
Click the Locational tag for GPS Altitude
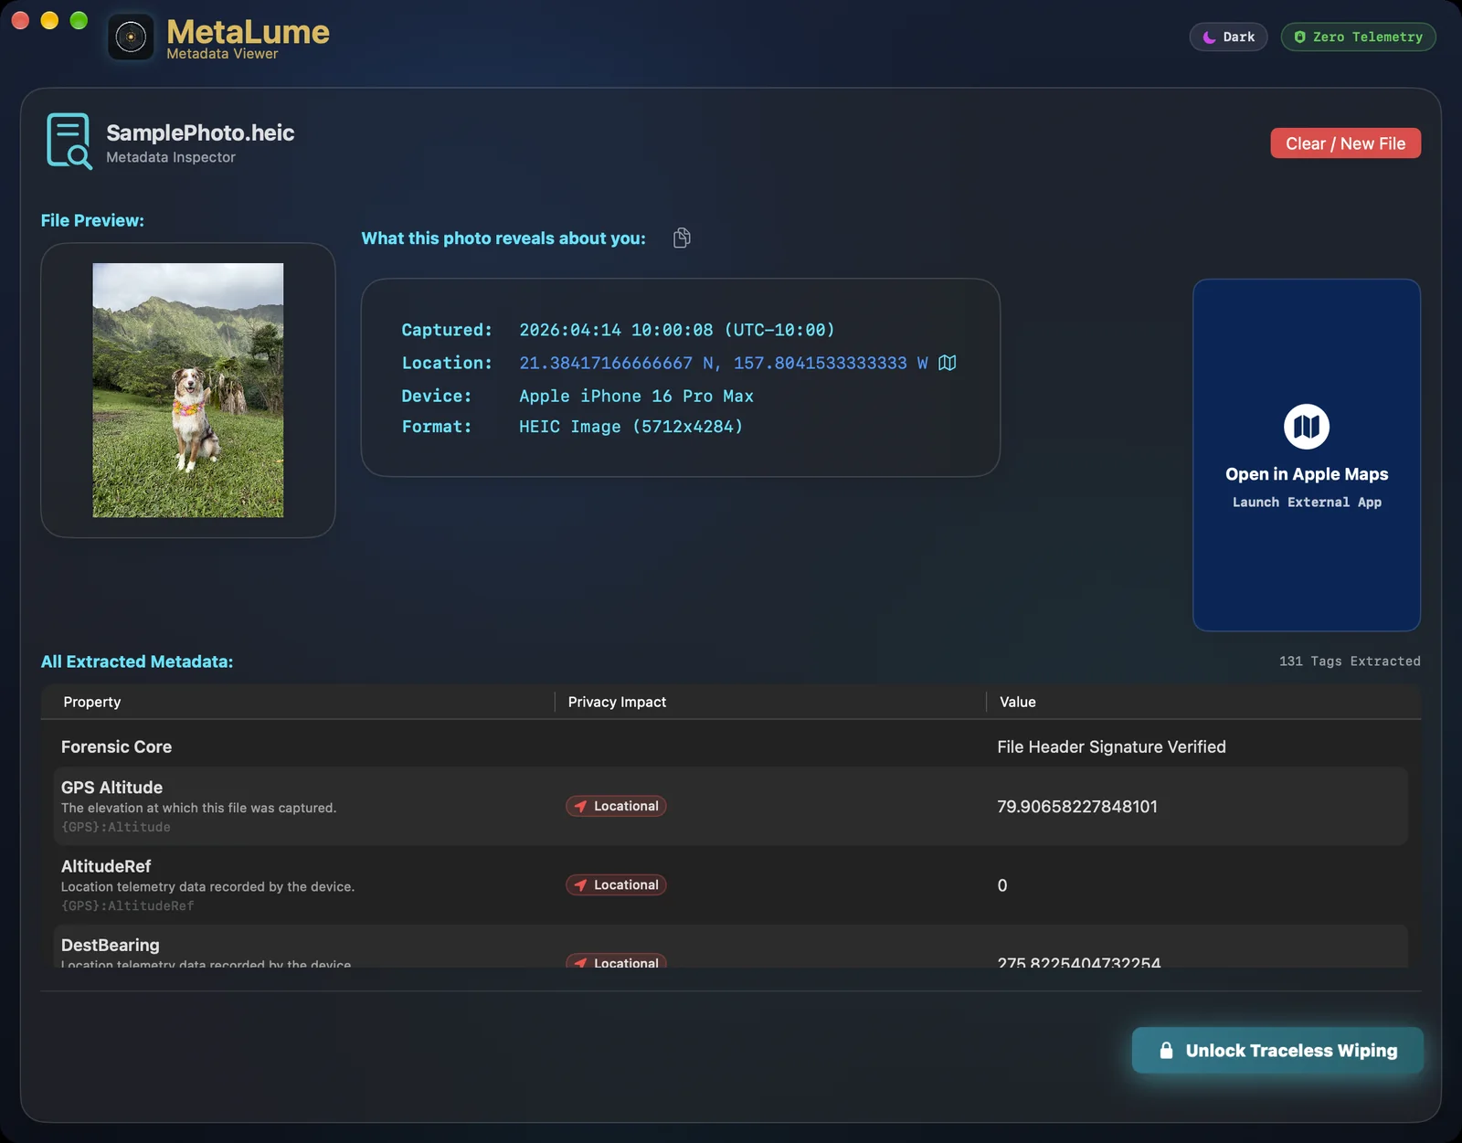tap(616, 806)
